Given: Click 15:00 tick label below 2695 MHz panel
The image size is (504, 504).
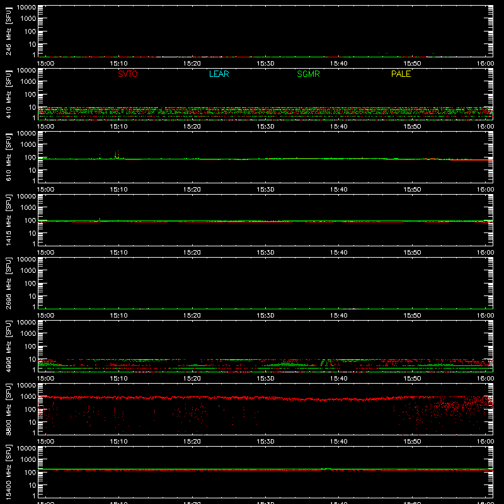Looking at the screenshot, I should click(x=45, y=316).
